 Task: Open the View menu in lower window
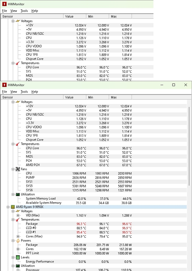(x=14, y=92)
